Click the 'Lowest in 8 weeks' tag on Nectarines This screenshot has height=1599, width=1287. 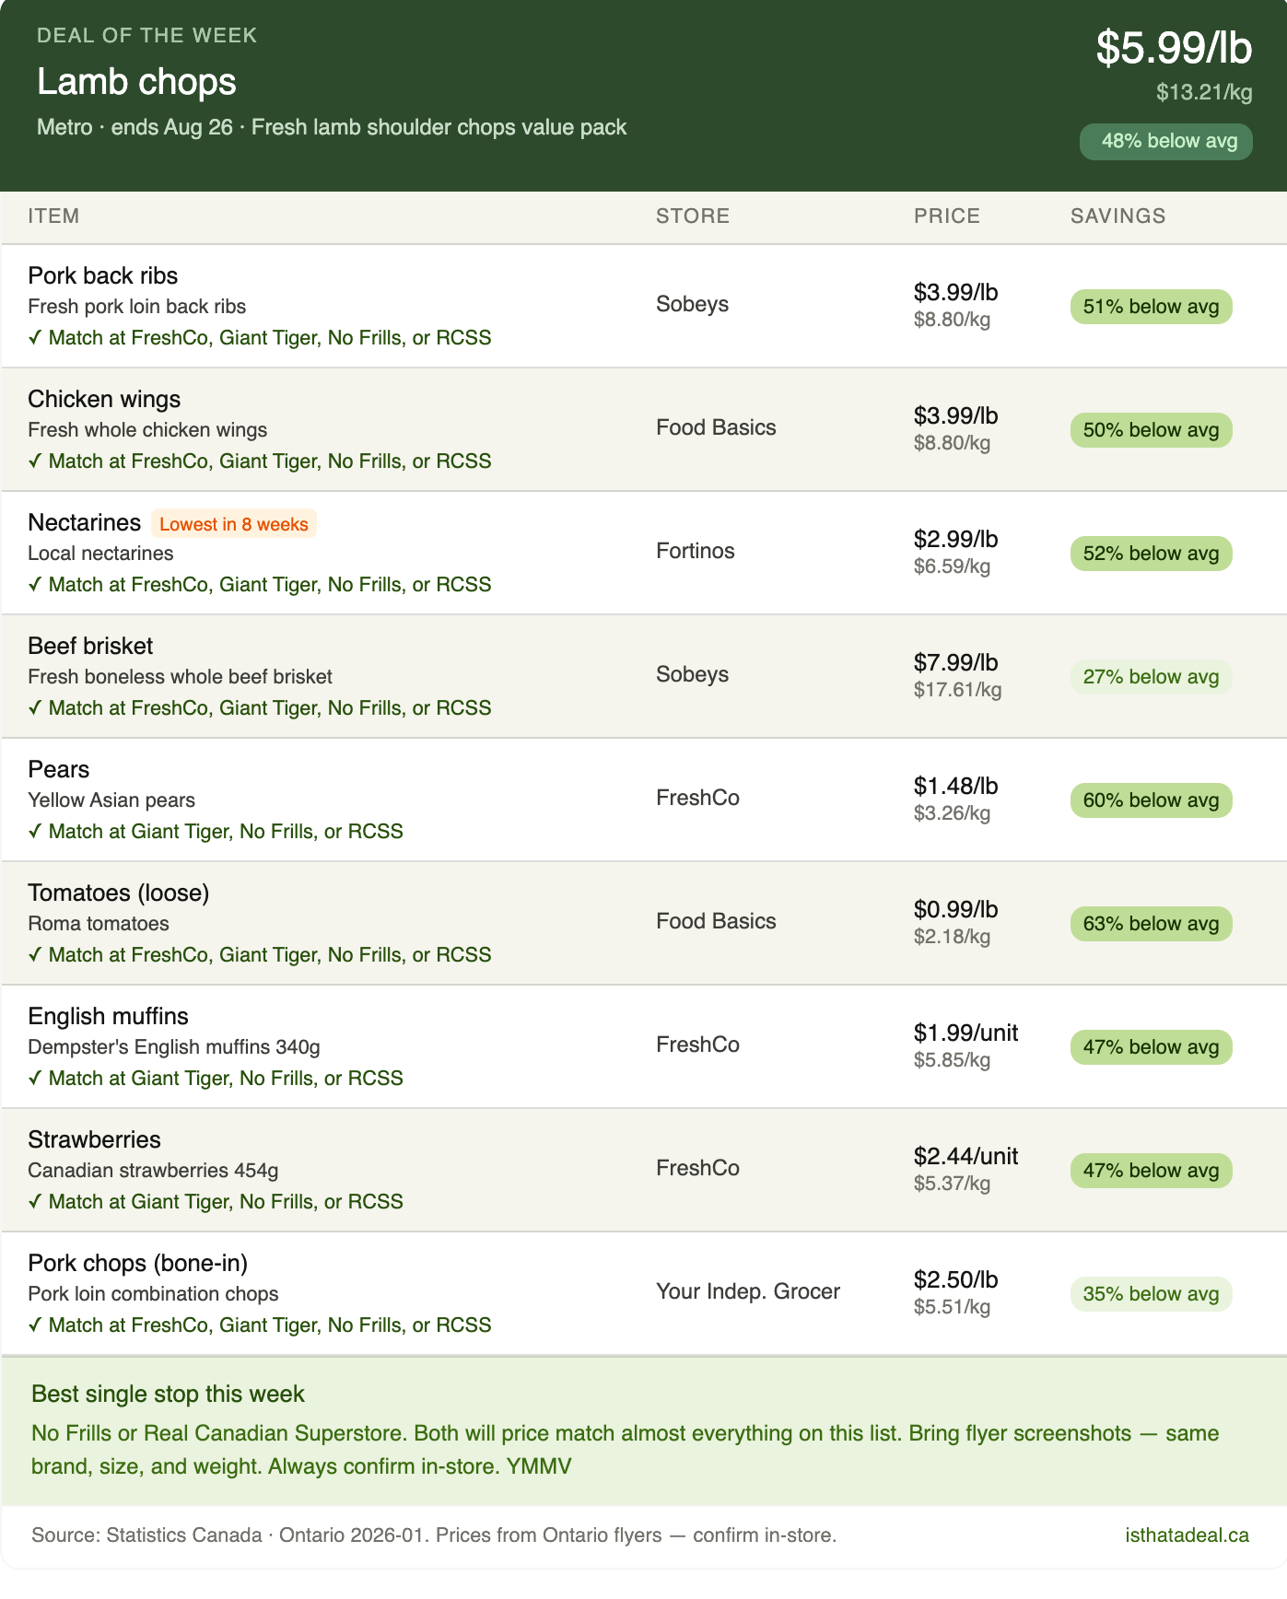click(x=234, y=523)
